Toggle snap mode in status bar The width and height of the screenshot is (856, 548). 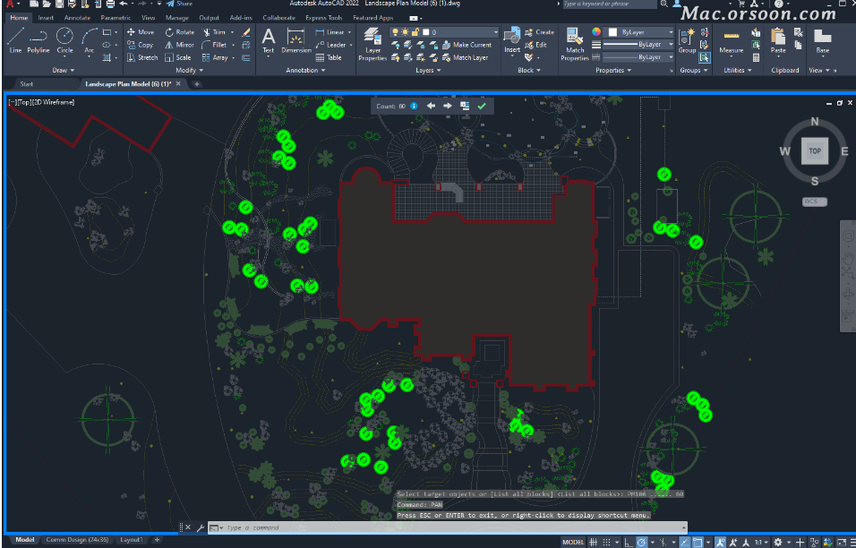coord(606,543)
